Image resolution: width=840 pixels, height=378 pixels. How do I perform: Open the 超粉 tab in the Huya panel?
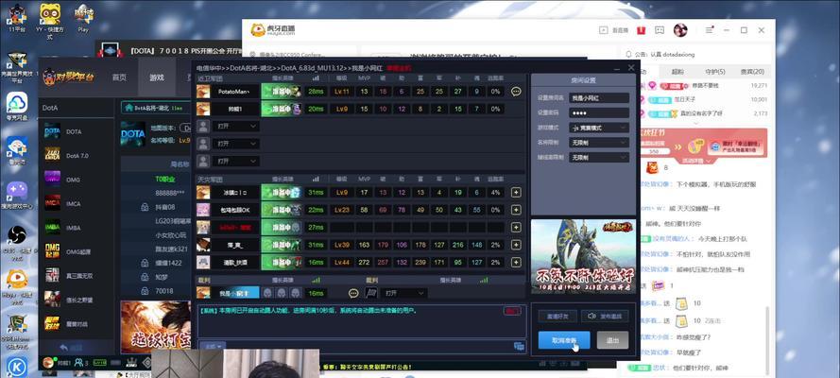pos(677,72)
